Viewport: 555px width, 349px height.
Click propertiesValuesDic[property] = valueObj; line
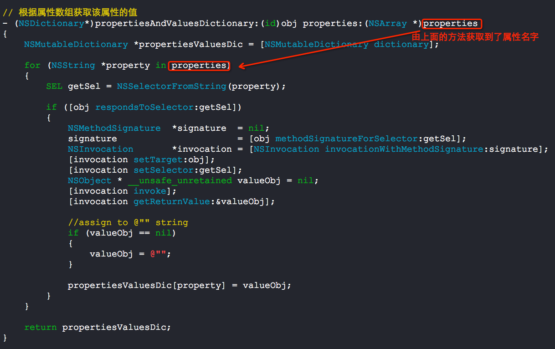pyautogui.click(x=180, y=285)
